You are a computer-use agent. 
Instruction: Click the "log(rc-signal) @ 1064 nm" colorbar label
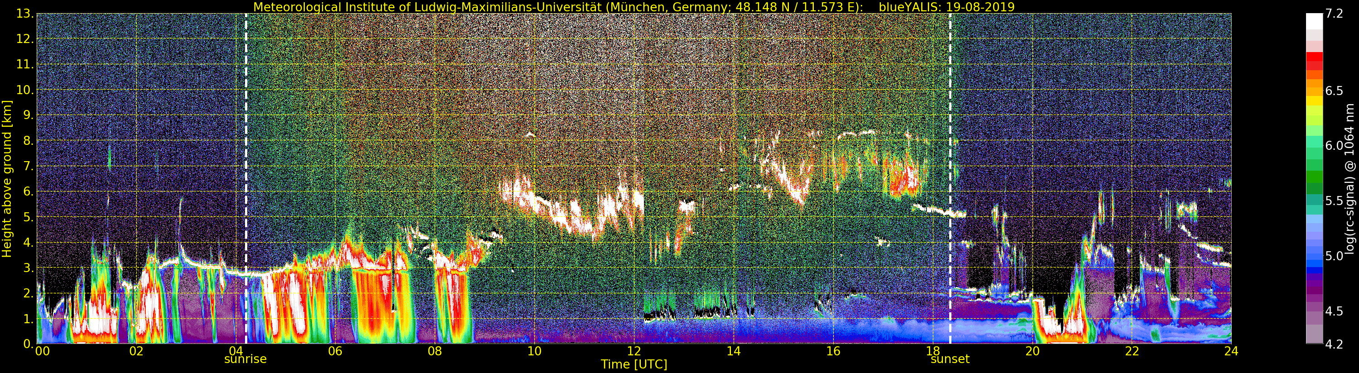[1350, 178]
